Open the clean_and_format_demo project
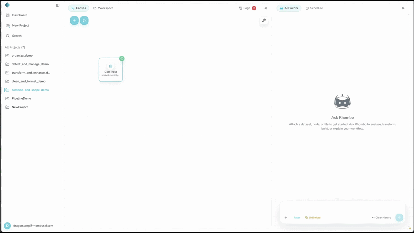 [x=28, y=81]
